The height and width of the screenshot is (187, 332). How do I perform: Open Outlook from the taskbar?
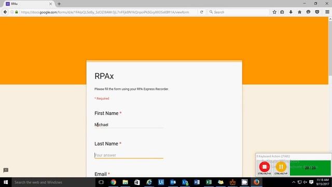(x=173, y=182)
